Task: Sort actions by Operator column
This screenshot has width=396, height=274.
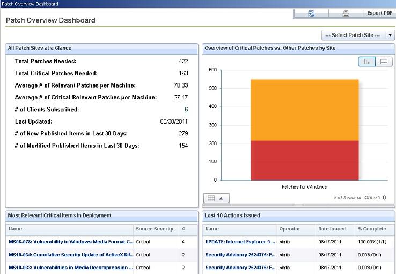Action: click(296, 229)
